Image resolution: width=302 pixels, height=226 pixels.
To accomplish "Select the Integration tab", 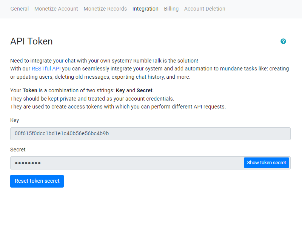I will (145, 9).
